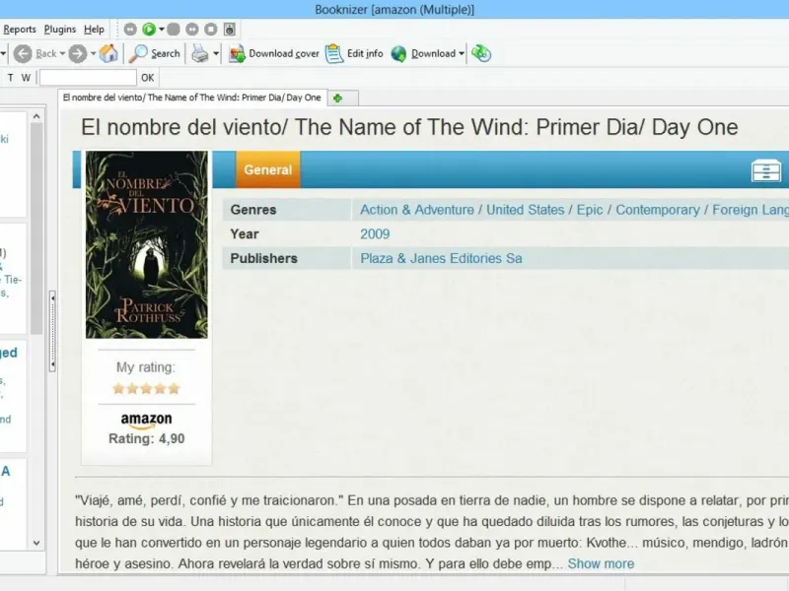
Task: Open the printer options dropdown arrow
Action: click(x=216, y=53)
